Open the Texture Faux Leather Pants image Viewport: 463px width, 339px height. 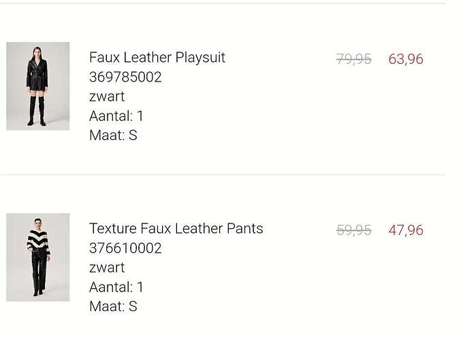coord(38,257)
